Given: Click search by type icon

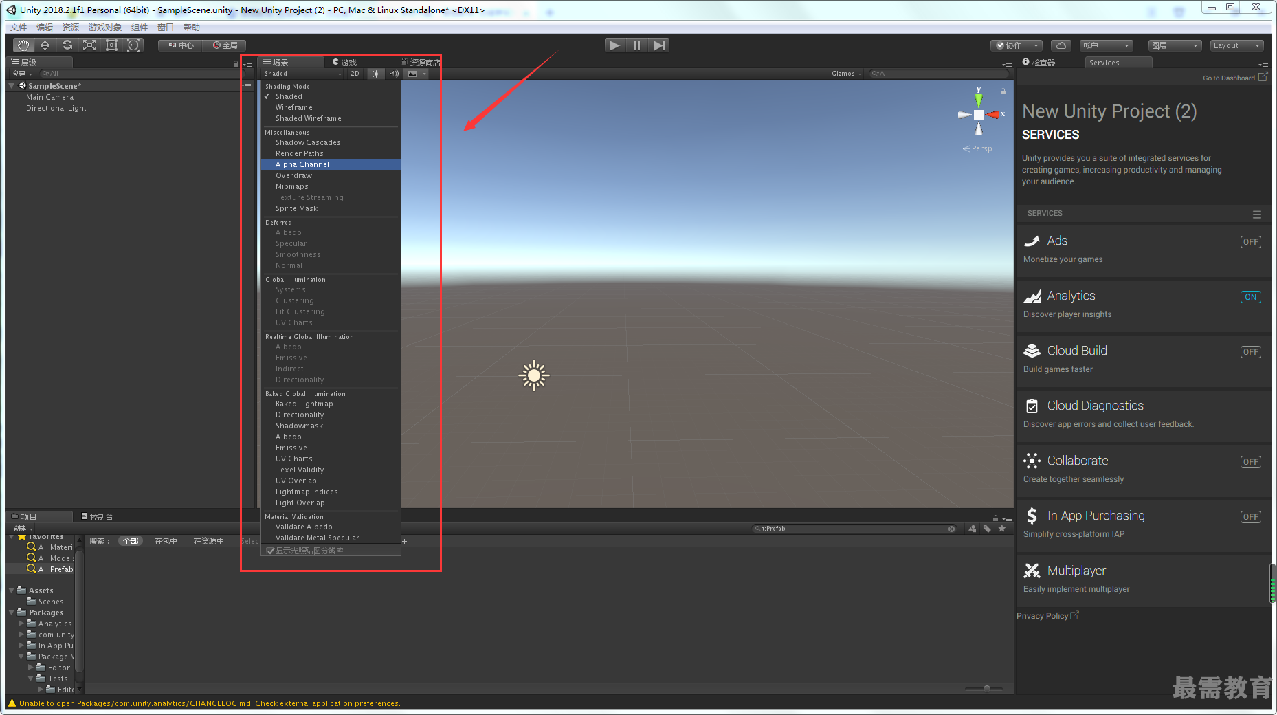Looking at the screenshot, I should click(972, 529).
